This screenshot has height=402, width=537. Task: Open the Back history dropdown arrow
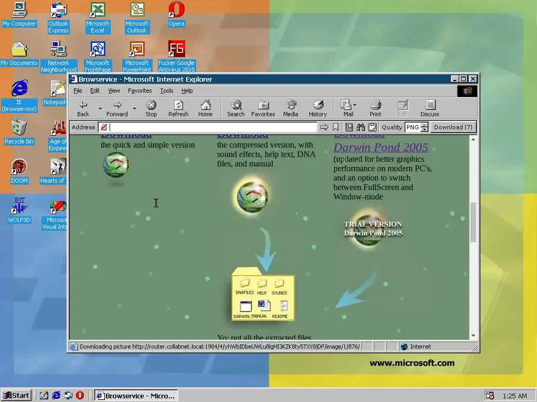[x=100, y=108]
